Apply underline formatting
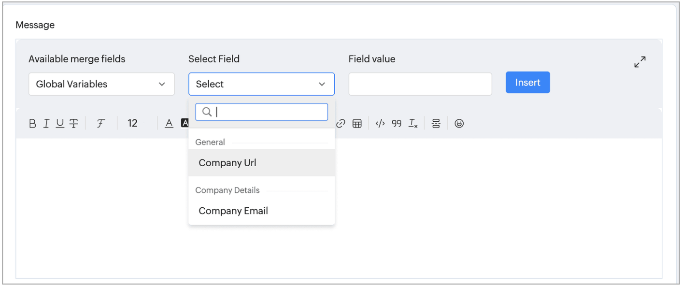Viewport: 682px width, 288px height. (60, 124)
